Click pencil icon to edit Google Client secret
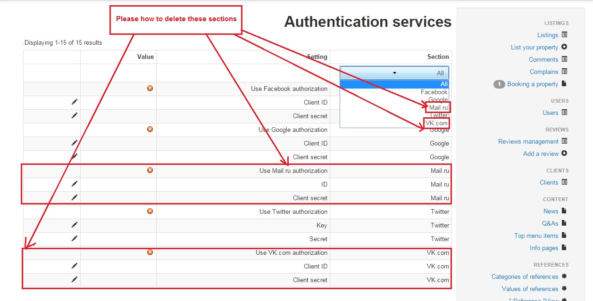Screen dimensions: 593x301 tap(74, 156)
